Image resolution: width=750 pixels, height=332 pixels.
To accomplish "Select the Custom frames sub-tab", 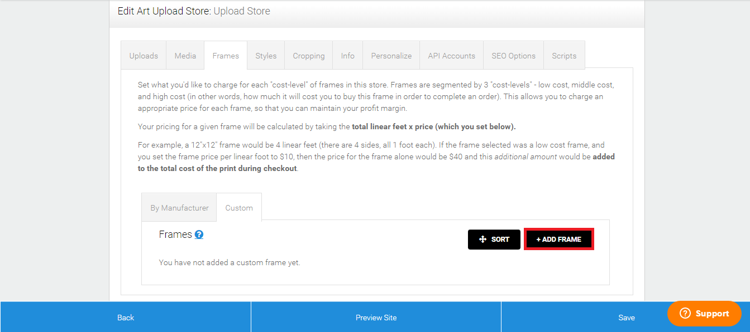I will point(239,208).
